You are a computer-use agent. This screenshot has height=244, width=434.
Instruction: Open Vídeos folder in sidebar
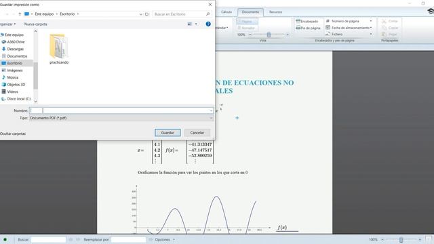point(12,91)
